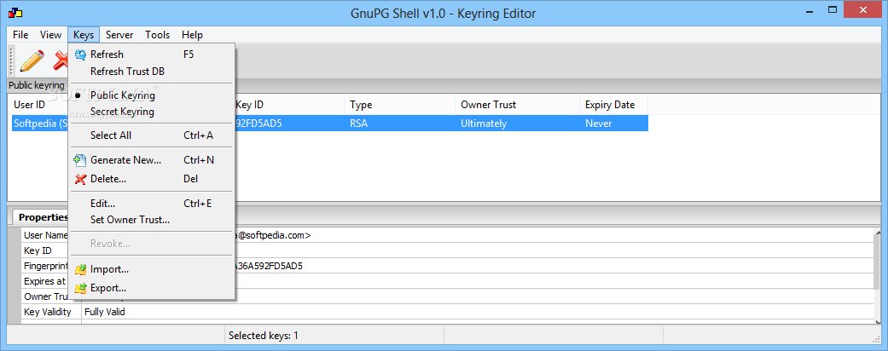Click the Selected keys: 1 status text
Viewport: 888px width, 351px height.
click(x=264, y=336)
